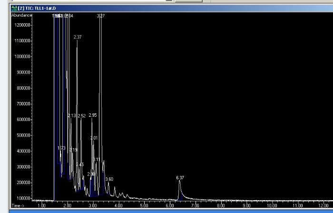This screenshot has width=333, height=213.
Task: Click the Time-> axis label
Action: pyautogui.click(x=18, y=205)
